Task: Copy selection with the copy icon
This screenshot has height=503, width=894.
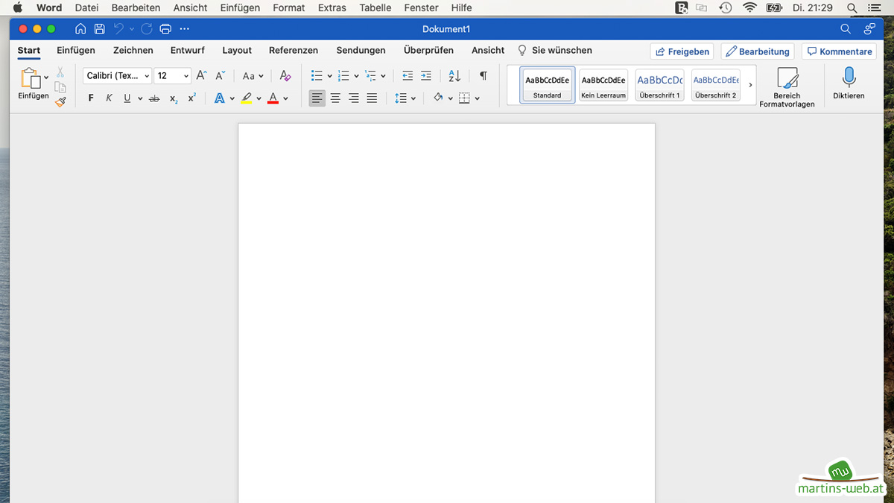Action: point(60,87)
